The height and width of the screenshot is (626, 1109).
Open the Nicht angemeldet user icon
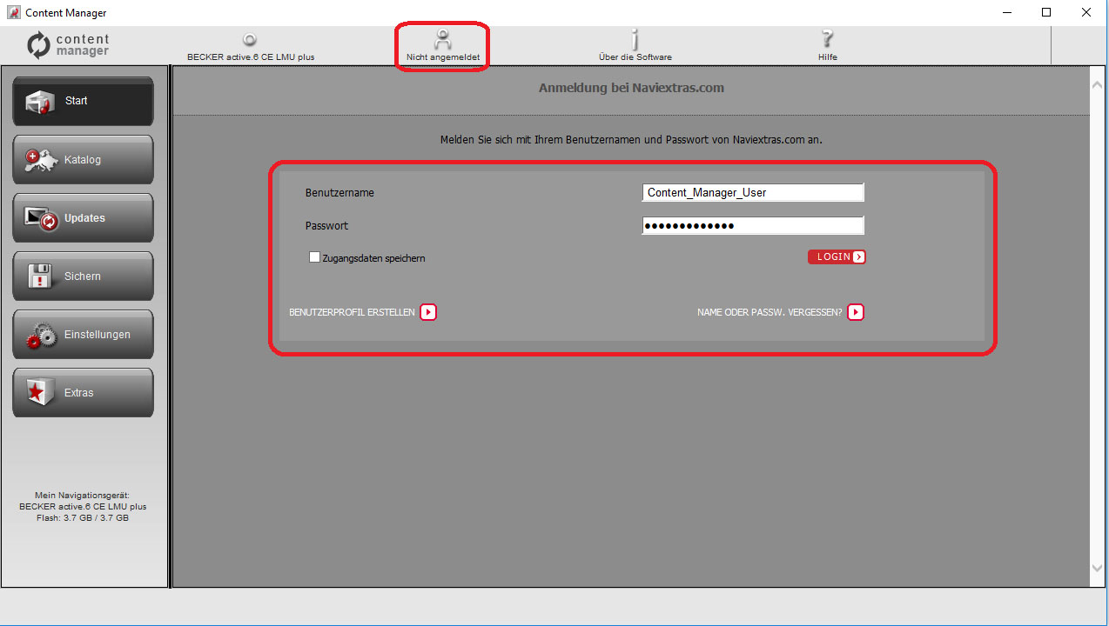[443, 39]
